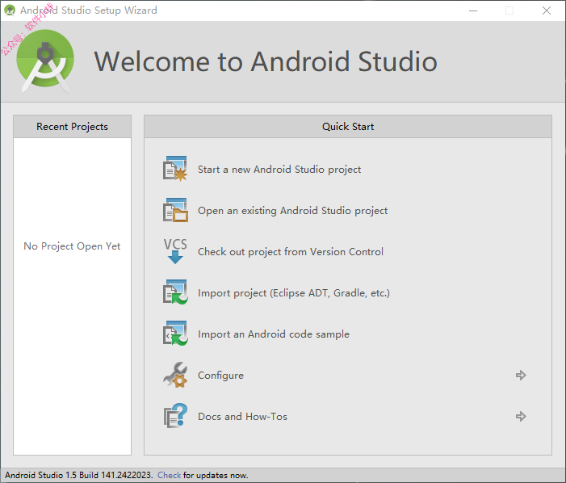Click the open existing project folder icon
Screen dimensions: 566x483
coord(175,210)
